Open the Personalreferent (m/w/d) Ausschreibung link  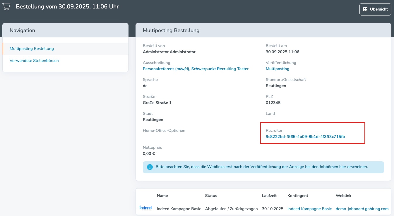(x=196, y=69)
